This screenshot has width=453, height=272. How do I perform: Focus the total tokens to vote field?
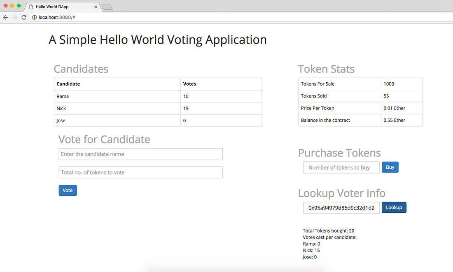(140, 172)
